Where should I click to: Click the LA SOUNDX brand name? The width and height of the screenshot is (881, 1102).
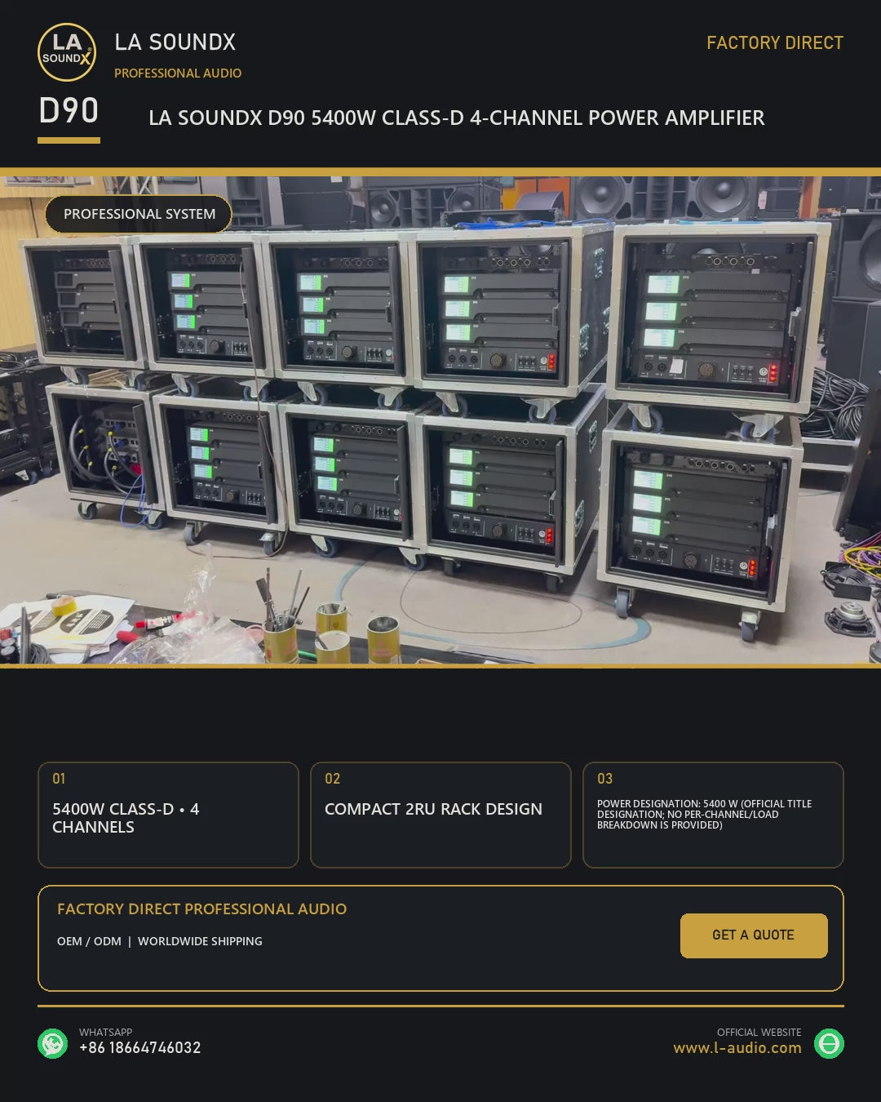(x=175, y=42)
